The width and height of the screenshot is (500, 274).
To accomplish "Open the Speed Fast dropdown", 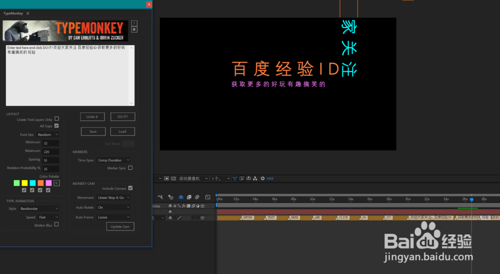I will click(x=48, y=218).
